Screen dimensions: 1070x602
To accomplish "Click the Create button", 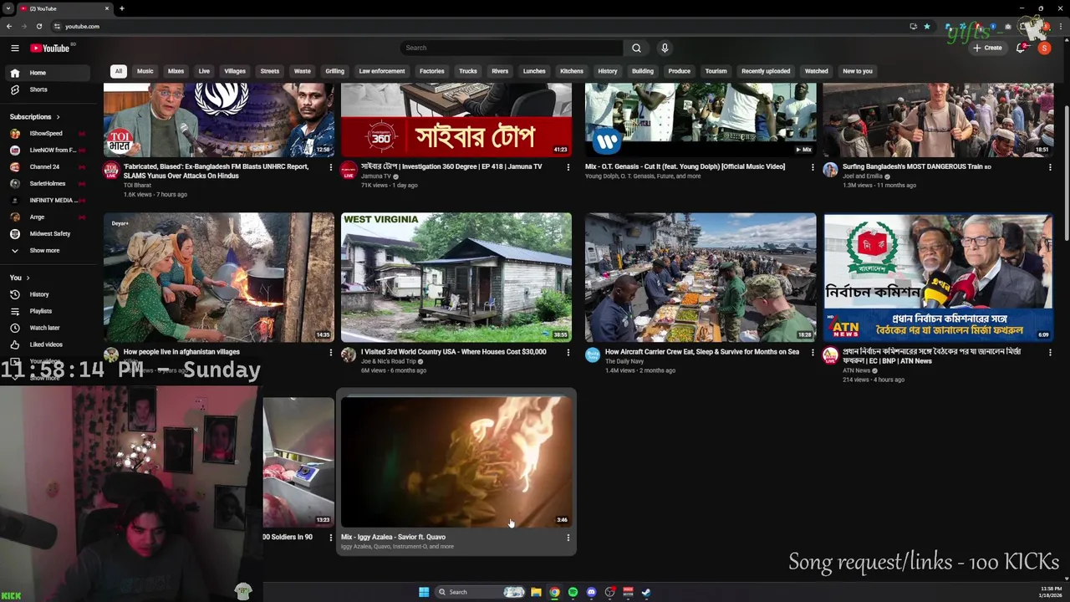I will 987,48.
